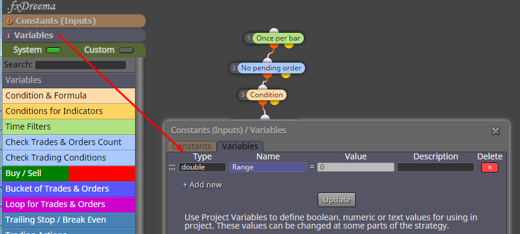
Task: Open the double type dropdown
Action: tap(202, 167)
